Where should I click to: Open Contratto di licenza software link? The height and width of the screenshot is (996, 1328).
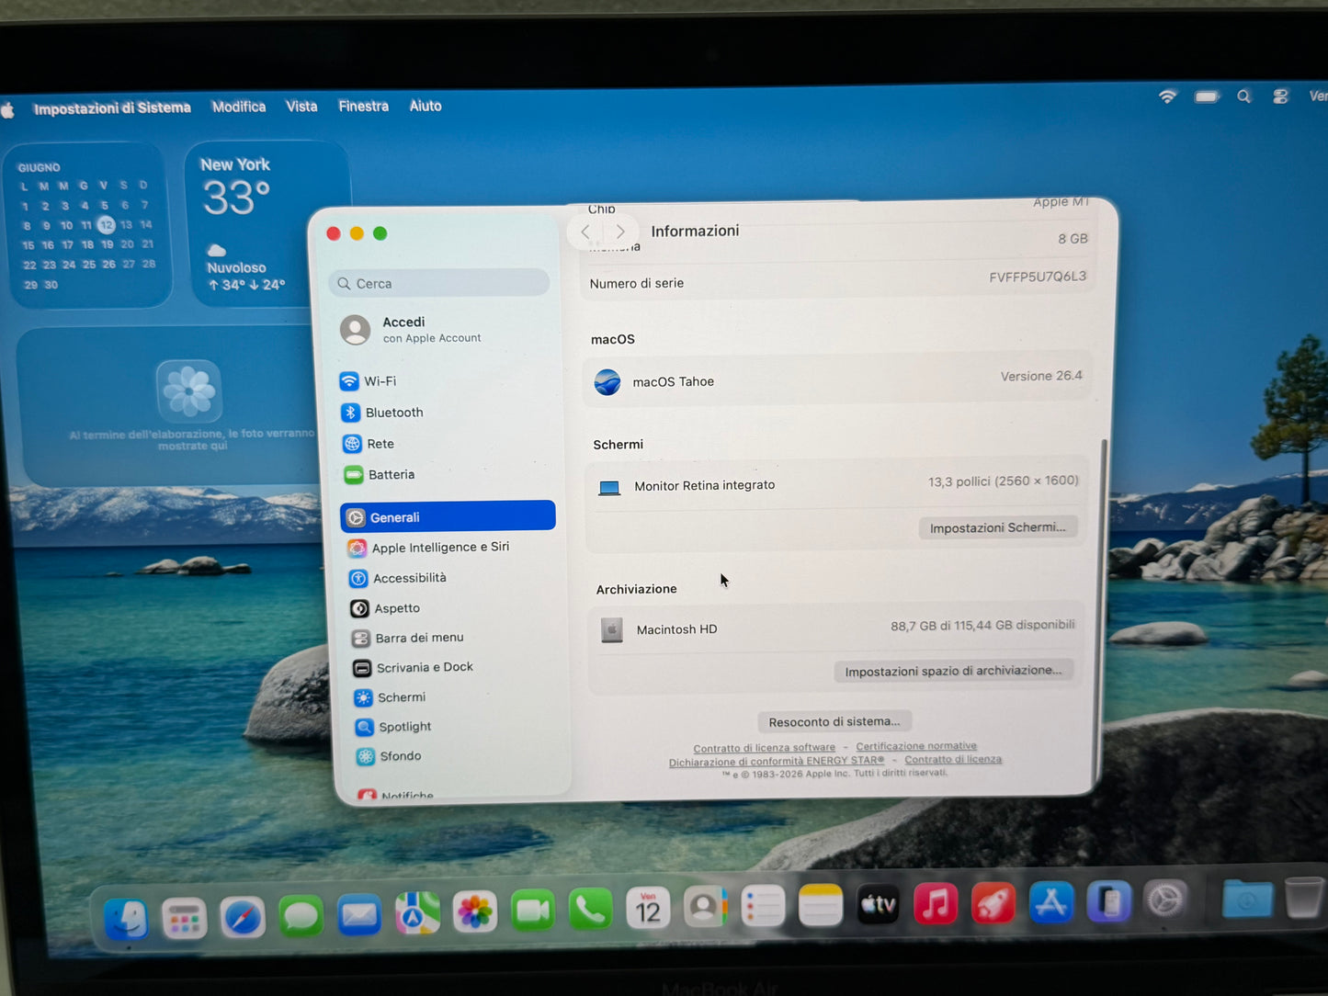pyautogui.click(x=765, y=748)
